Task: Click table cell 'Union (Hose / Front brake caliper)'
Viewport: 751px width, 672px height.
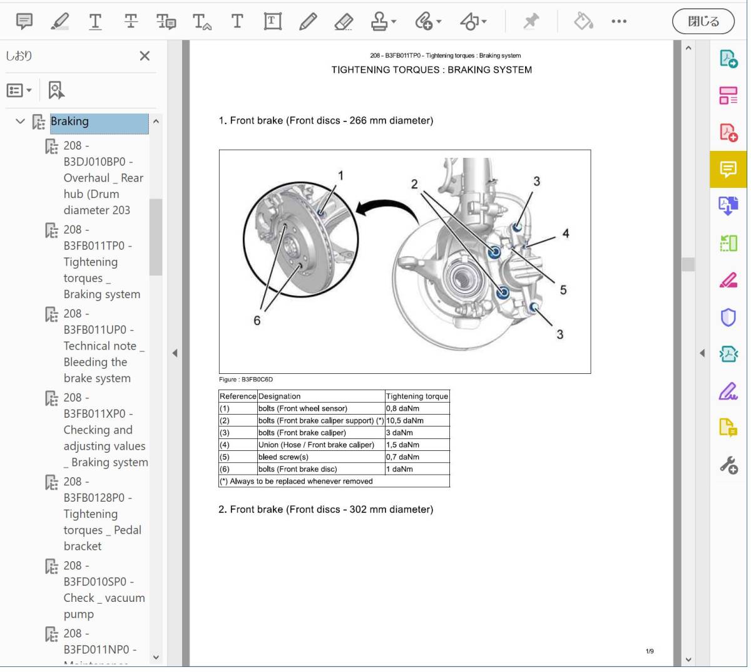Action: (321, 445)
